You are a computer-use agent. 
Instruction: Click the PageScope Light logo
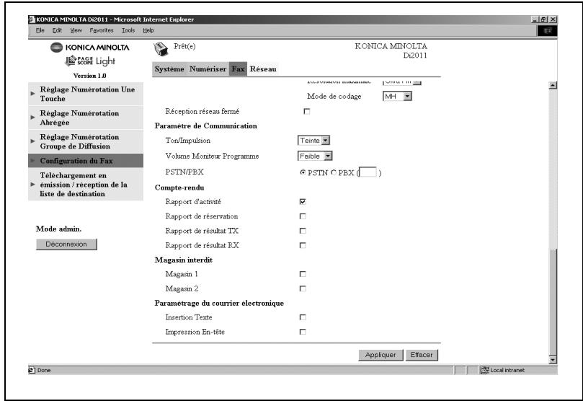pyautogui.click(x=90, y=61)
